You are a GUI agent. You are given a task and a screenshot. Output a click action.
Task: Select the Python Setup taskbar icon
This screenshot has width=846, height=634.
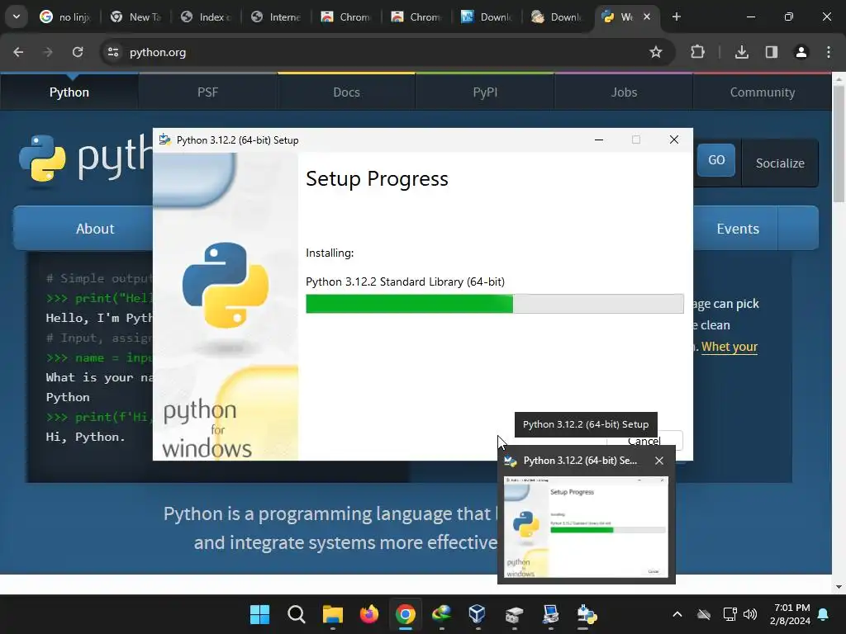587,614
